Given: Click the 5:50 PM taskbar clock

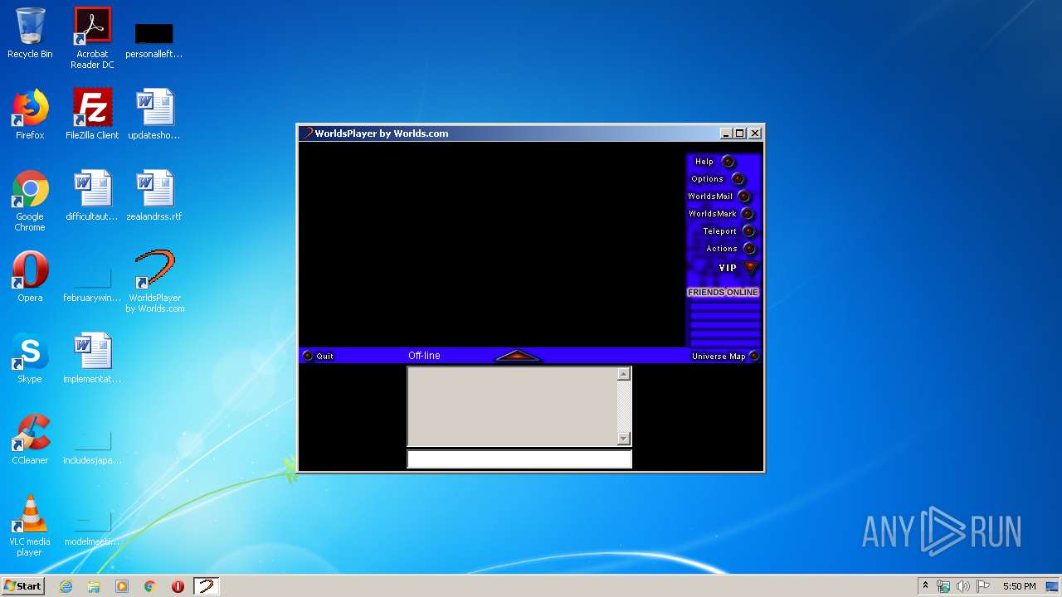Looking at the screenshot, I should [x=1019, y=586].
